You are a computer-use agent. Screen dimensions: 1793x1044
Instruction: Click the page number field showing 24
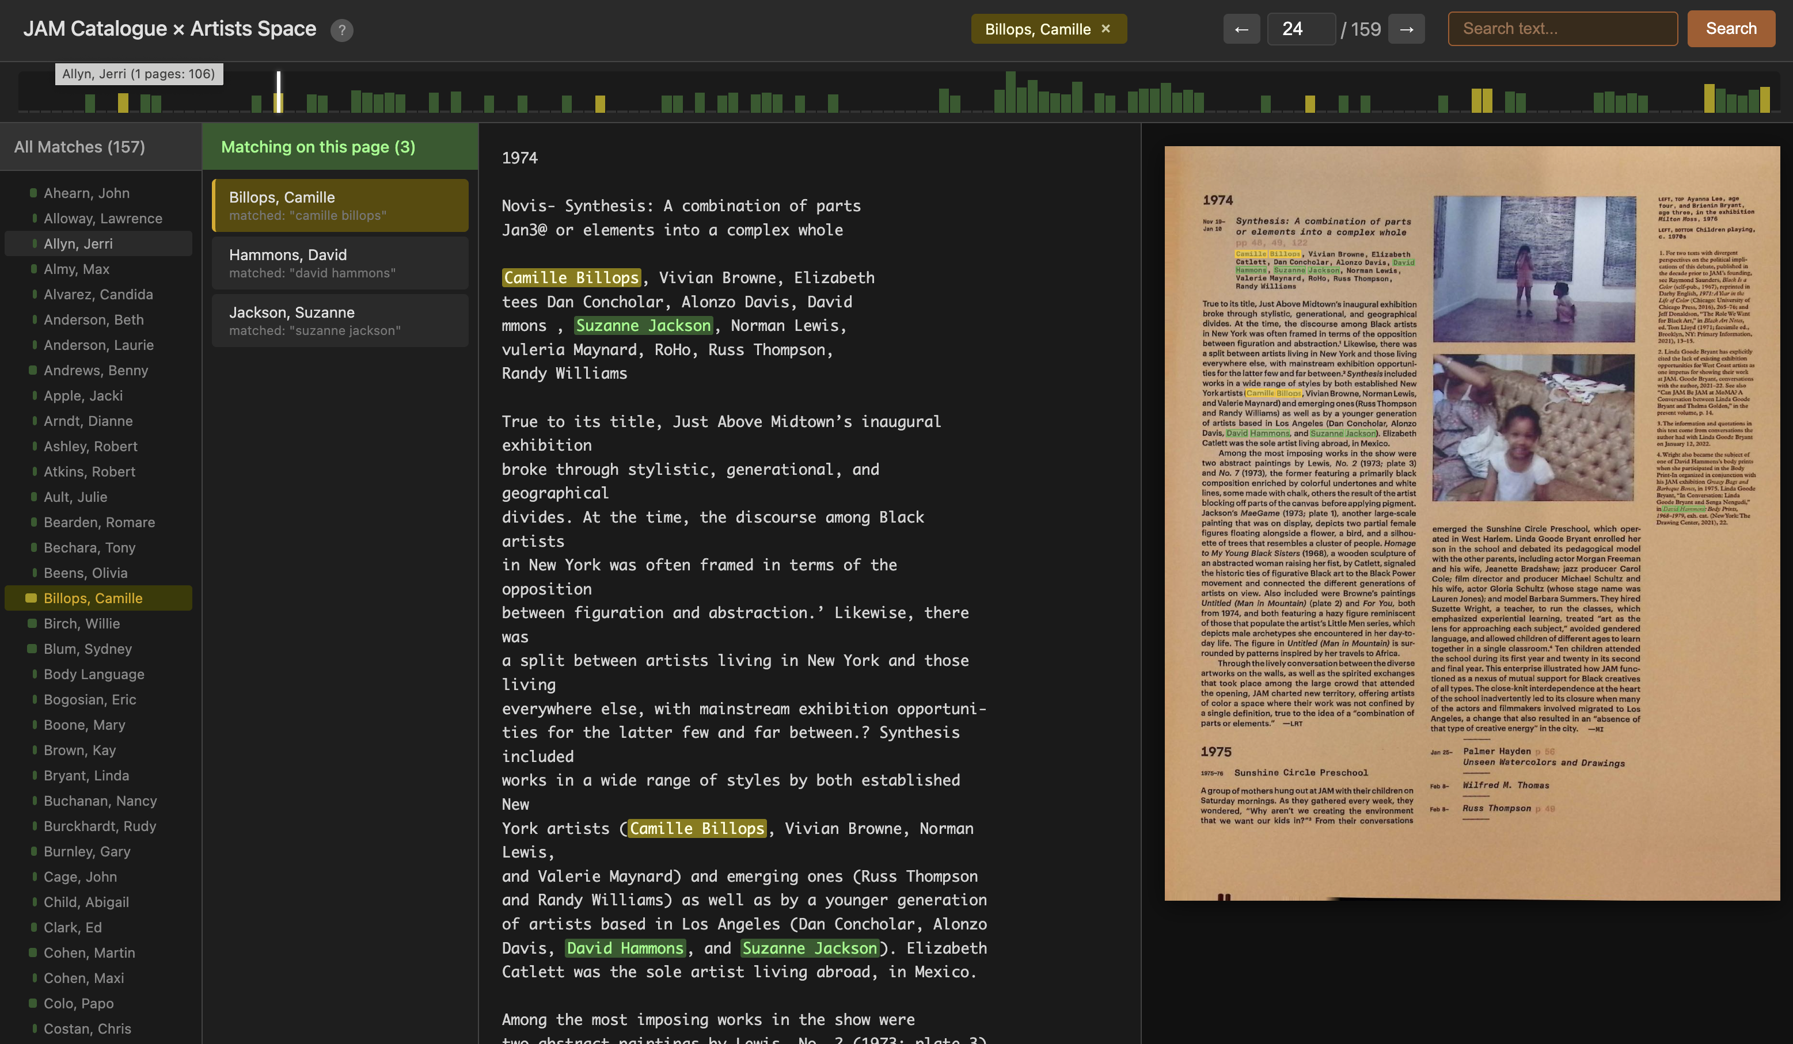pyautogui.click(x=1300, y=29)
